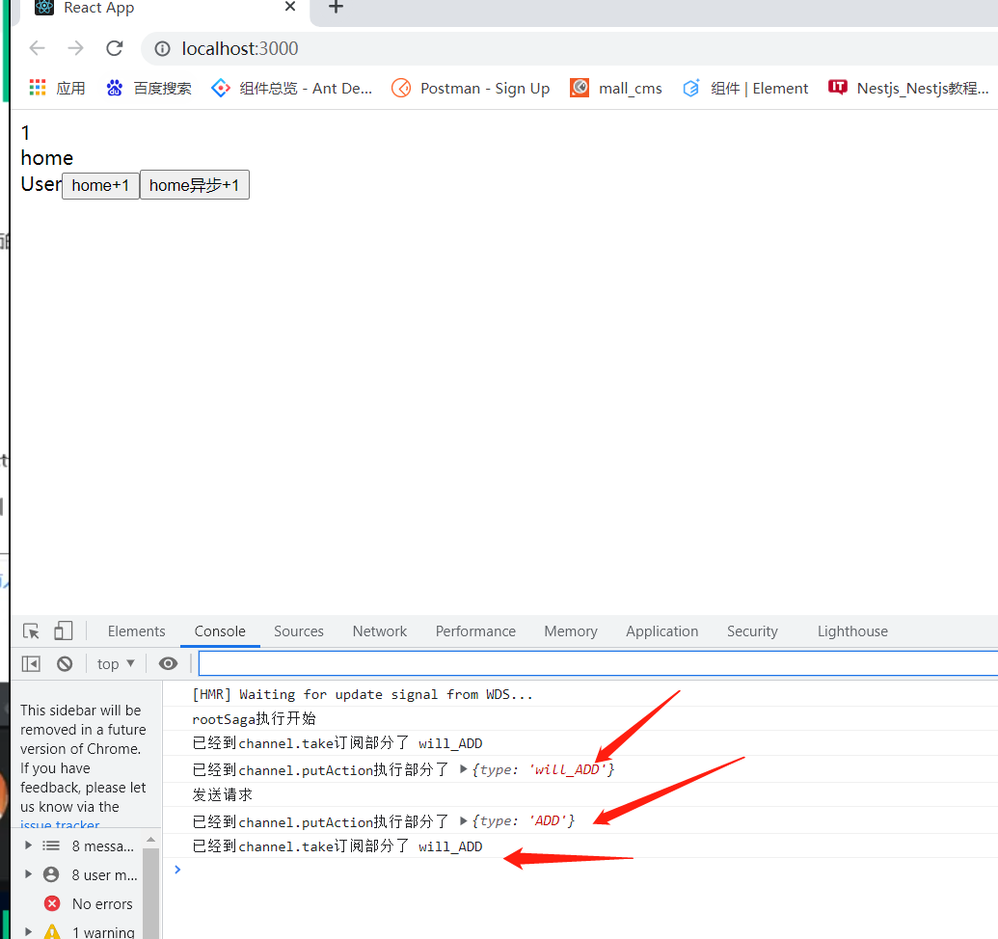Open the issue tracker link in sidebar
The image size is (998, 939).
coord(60,824)
